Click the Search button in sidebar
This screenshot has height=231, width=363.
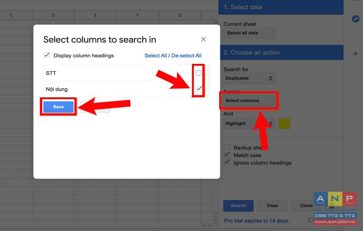pos(238,206)
